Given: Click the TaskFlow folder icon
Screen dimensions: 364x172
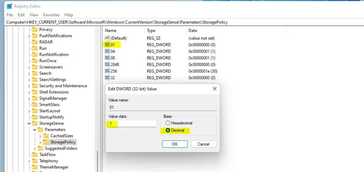Looking at the screenshot, I should click(x=35, y=154).
